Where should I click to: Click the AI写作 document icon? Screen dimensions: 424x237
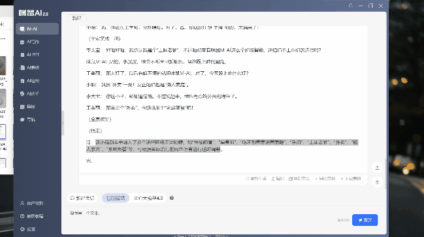coord(22,42)
